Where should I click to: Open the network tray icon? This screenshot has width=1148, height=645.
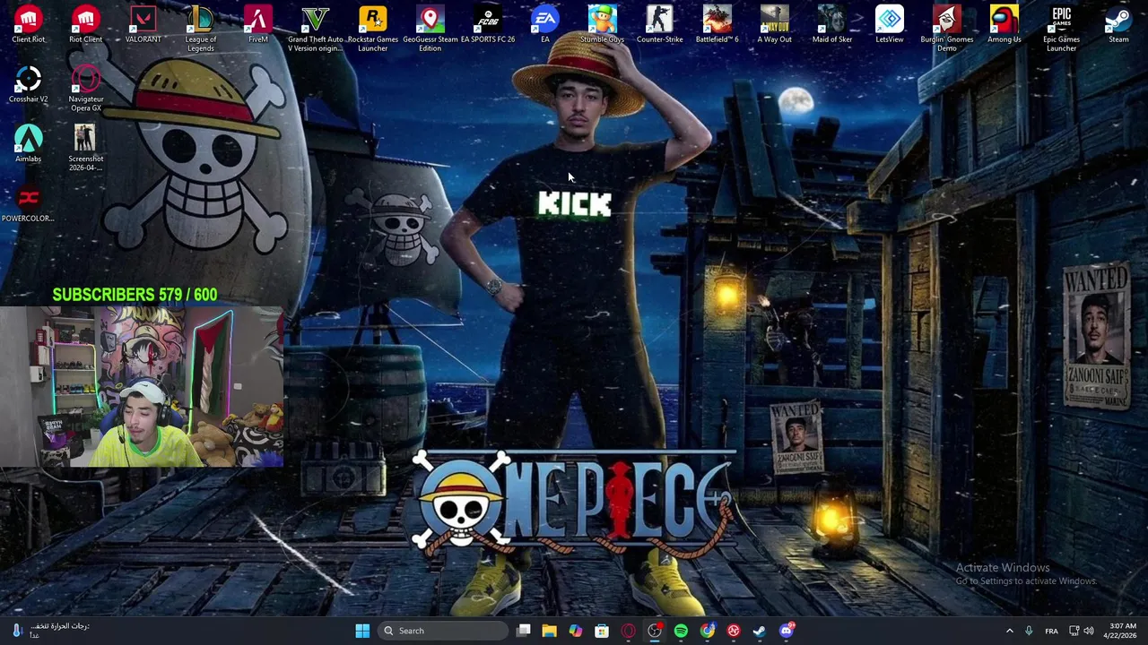tap(1074, 631)
